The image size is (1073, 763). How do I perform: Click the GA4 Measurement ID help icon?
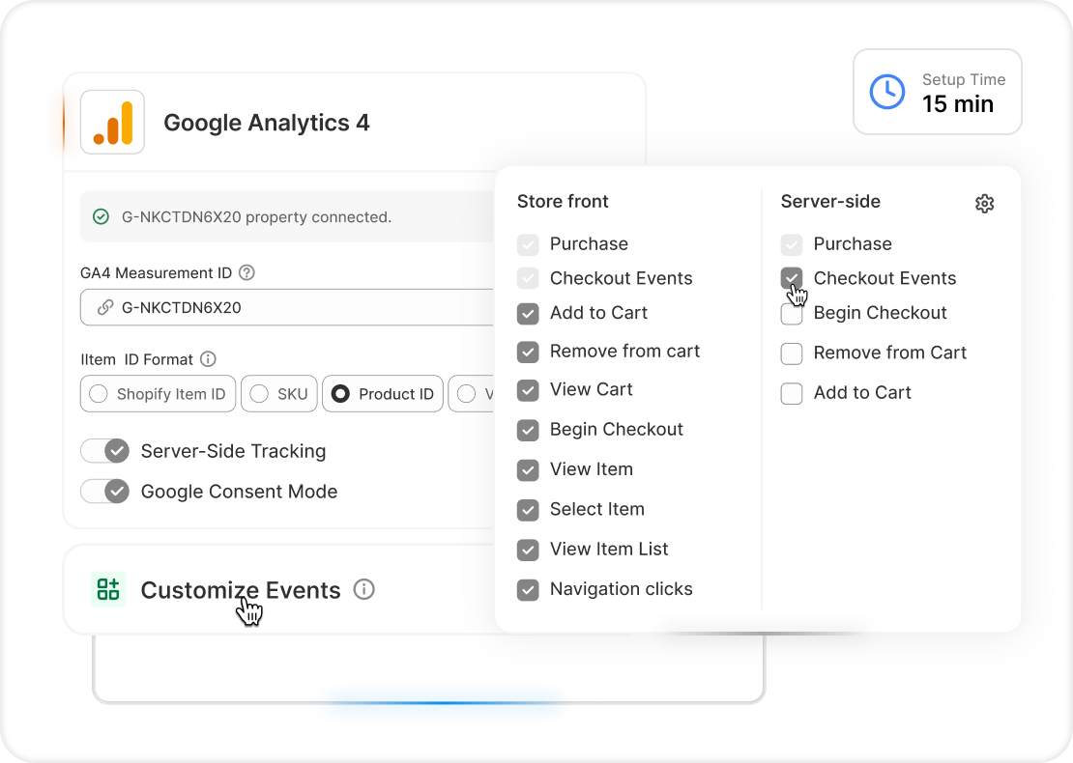247,272
